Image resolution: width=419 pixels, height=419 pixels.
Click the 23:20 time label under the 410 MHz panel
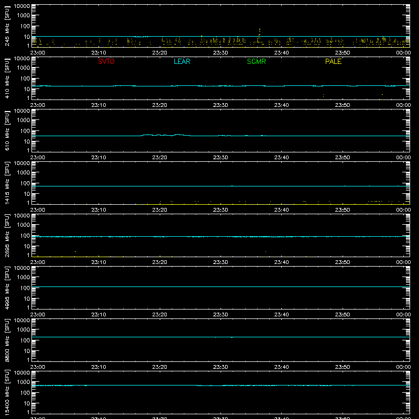point(160,105)
